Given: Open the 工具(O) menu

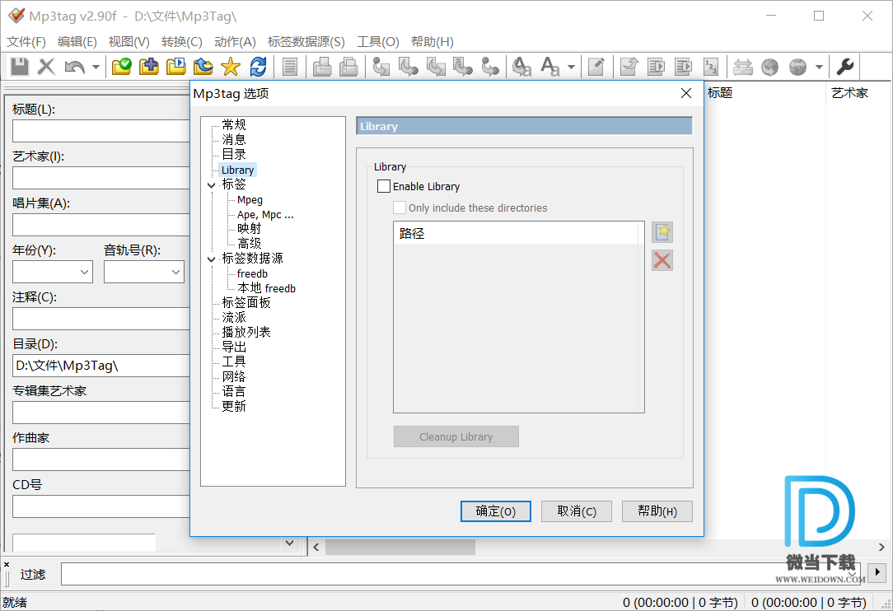Looking at the screenshot, I should coord(378,41).
